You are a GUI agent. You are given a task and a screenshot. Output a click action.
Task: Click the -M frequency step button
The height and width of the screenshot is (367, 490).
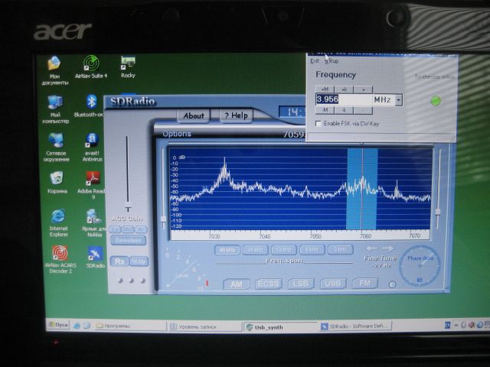coord(325,110)
